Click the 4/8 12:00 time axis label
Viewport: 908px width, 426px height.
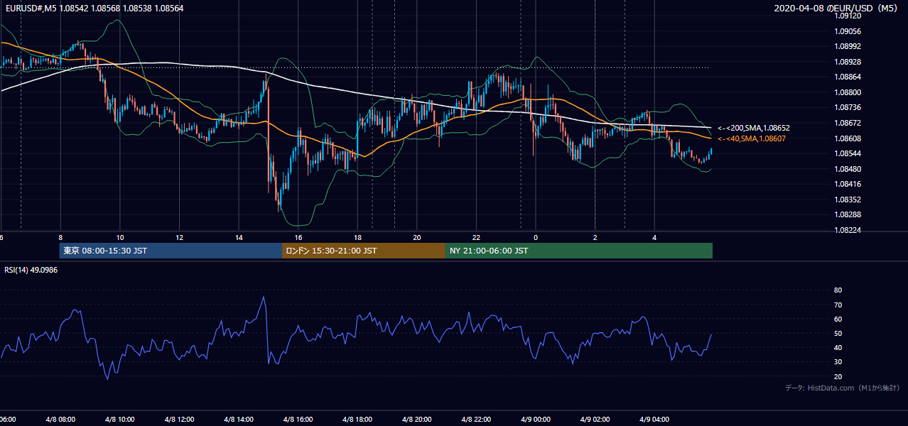click(x=179, y=420)
